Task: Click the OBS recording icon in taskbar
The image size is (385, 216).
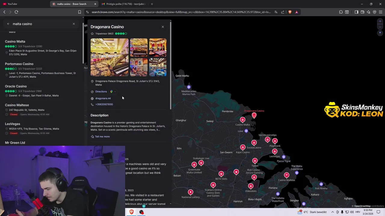Action: click(141, 212)
